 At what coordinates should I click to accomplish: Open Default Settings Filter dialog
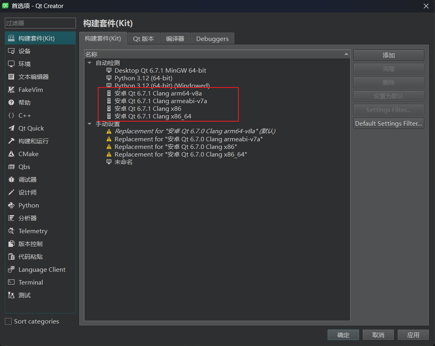389,123
